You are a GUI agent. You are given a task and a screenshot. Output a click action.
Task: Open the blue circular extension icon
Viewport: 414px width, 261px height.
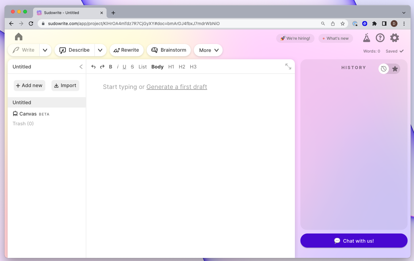pyautogui.click(x=365, y=24)
